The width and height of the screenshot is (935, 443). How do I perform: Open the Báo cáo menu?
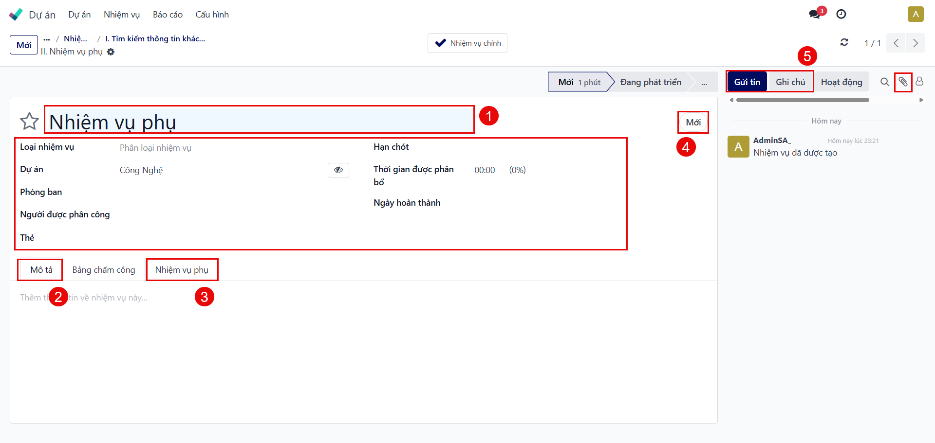(x=168, y=15)
